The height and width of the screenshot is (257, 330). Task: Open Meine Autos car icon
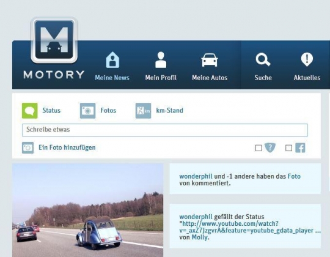pos(210,60)
